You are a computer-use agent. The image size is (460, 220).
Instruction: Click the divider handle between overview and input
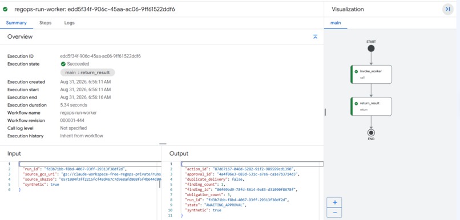point(163,144)
